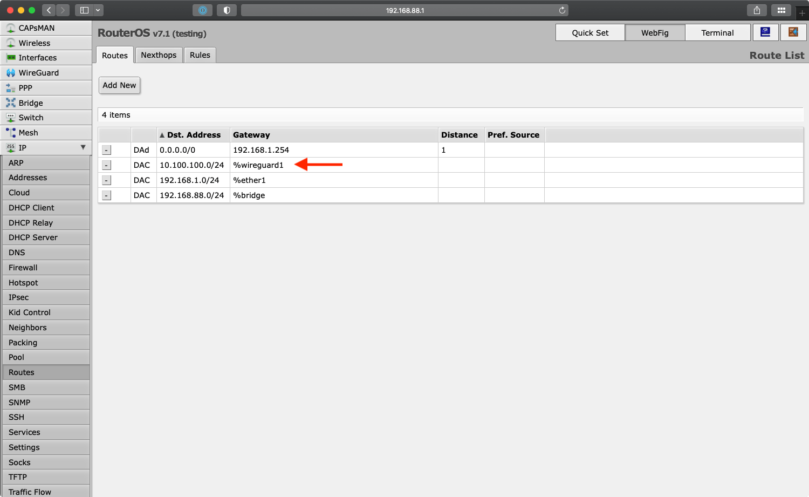The image size is (809, 497).
Task: Remove the 192.168.88.0/24 route minus button
Action: (107, 195)
